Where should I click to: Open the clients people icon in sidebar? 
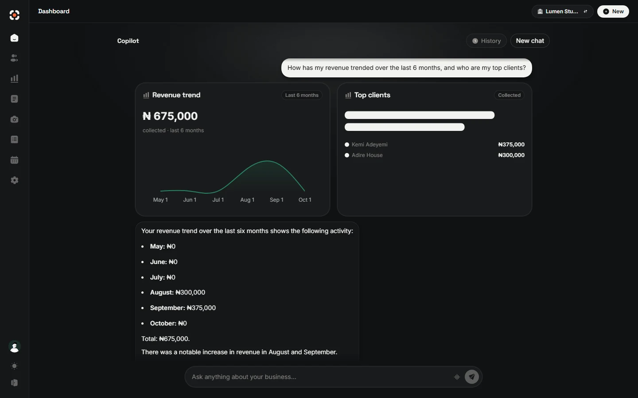[x=15, y=58]
